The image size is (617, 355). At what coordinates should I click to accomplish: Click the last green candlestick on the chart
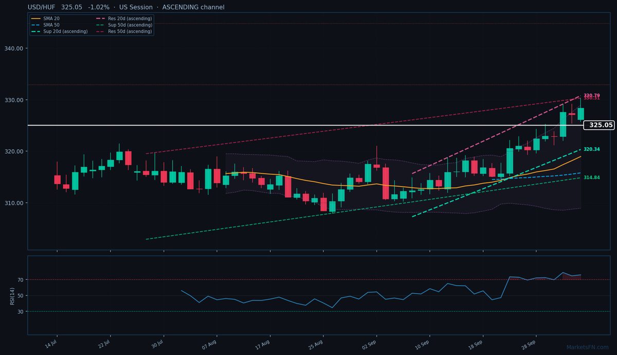[580, 114]
